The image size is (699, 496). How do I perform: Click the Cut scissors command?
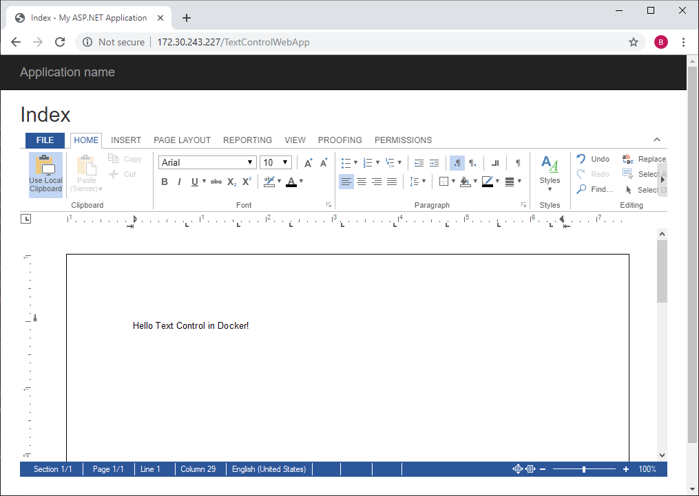pyautogui.click(x=123, y=174)
